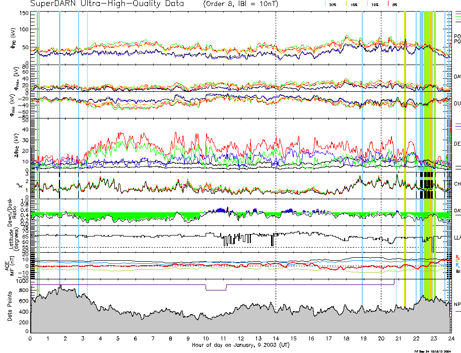Click the SuperDARN Ultra-High-Quality Data title
Screen dimensions: 461x353
coord(100,4)
